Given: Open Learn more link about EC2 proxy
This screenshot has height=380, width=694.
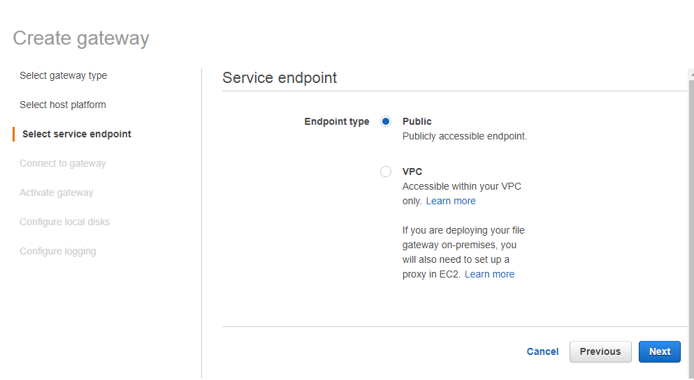Looking at the screenshot, I should click(x=489, y=274).
